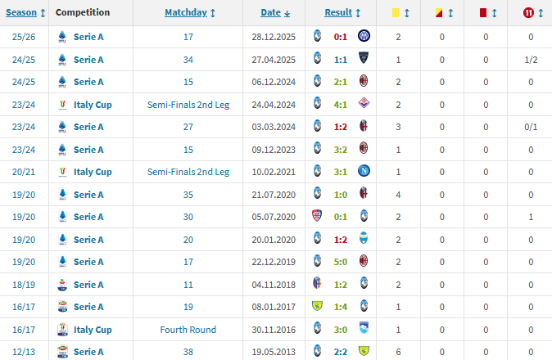
Task: Open the 5:0 match result link
Action: coord(340,262)
